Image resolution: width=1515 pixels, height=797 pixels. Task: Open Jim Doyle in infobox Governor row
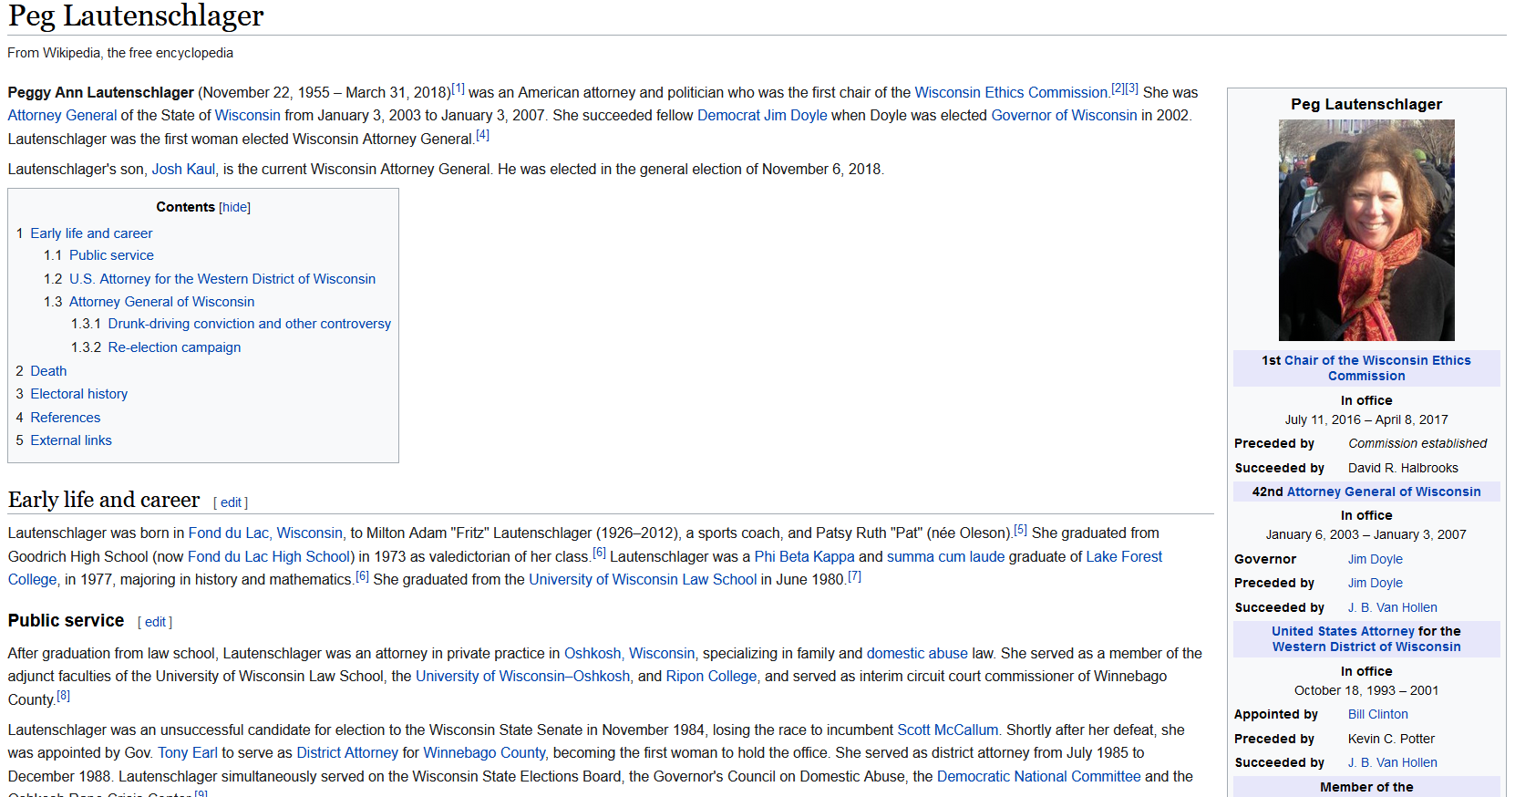pyautogui.click(x=1375, y=559)
